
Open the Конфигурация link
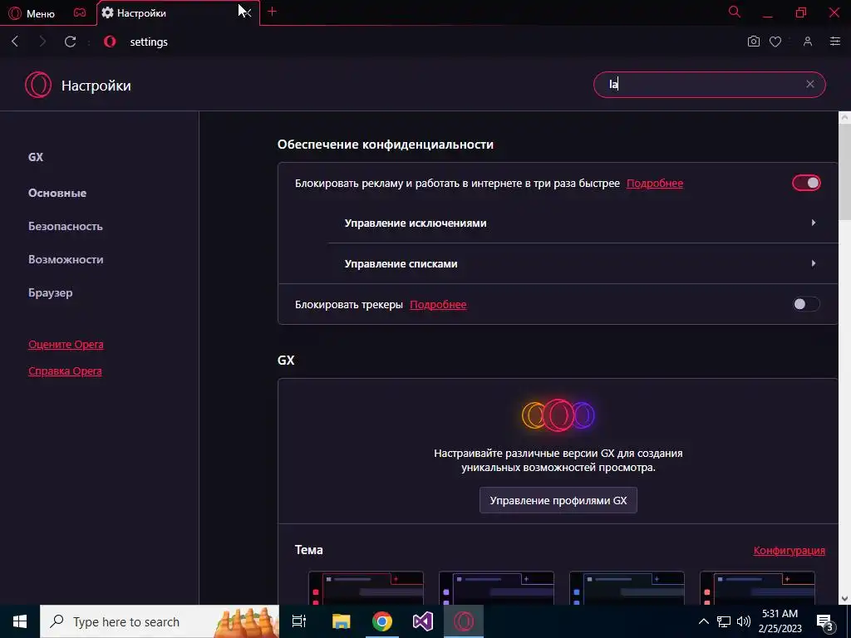(790, 550)
